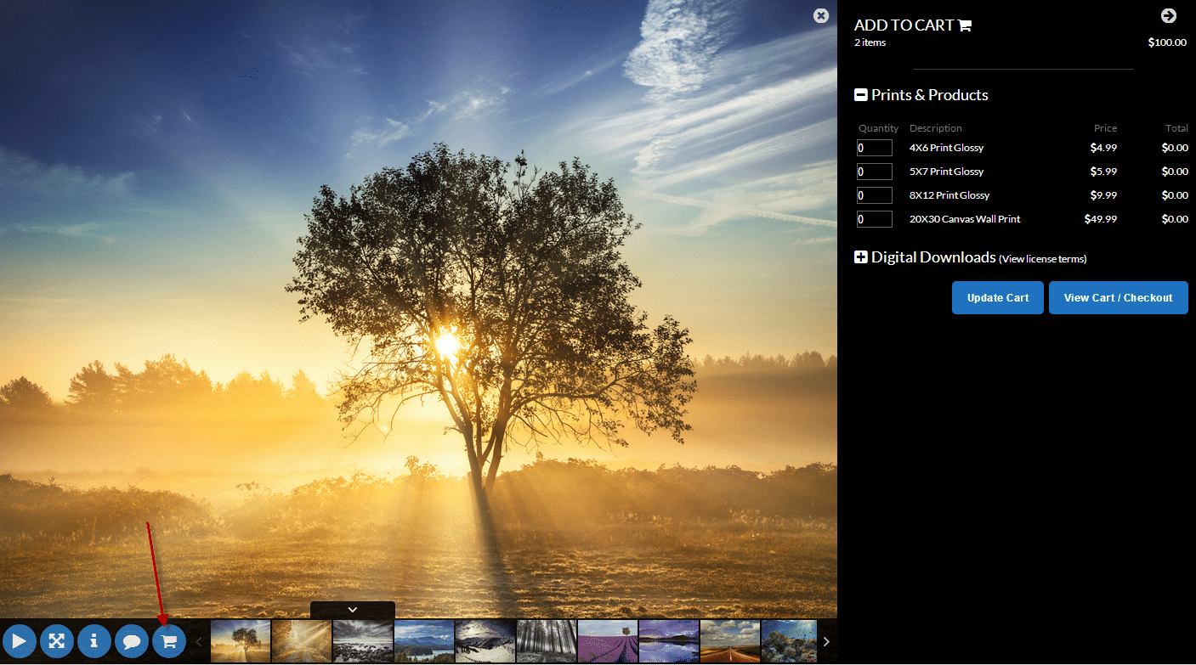Viewport: 1196px width, 665px height.
Task: Click the Description column header
Action: (936, 128)
